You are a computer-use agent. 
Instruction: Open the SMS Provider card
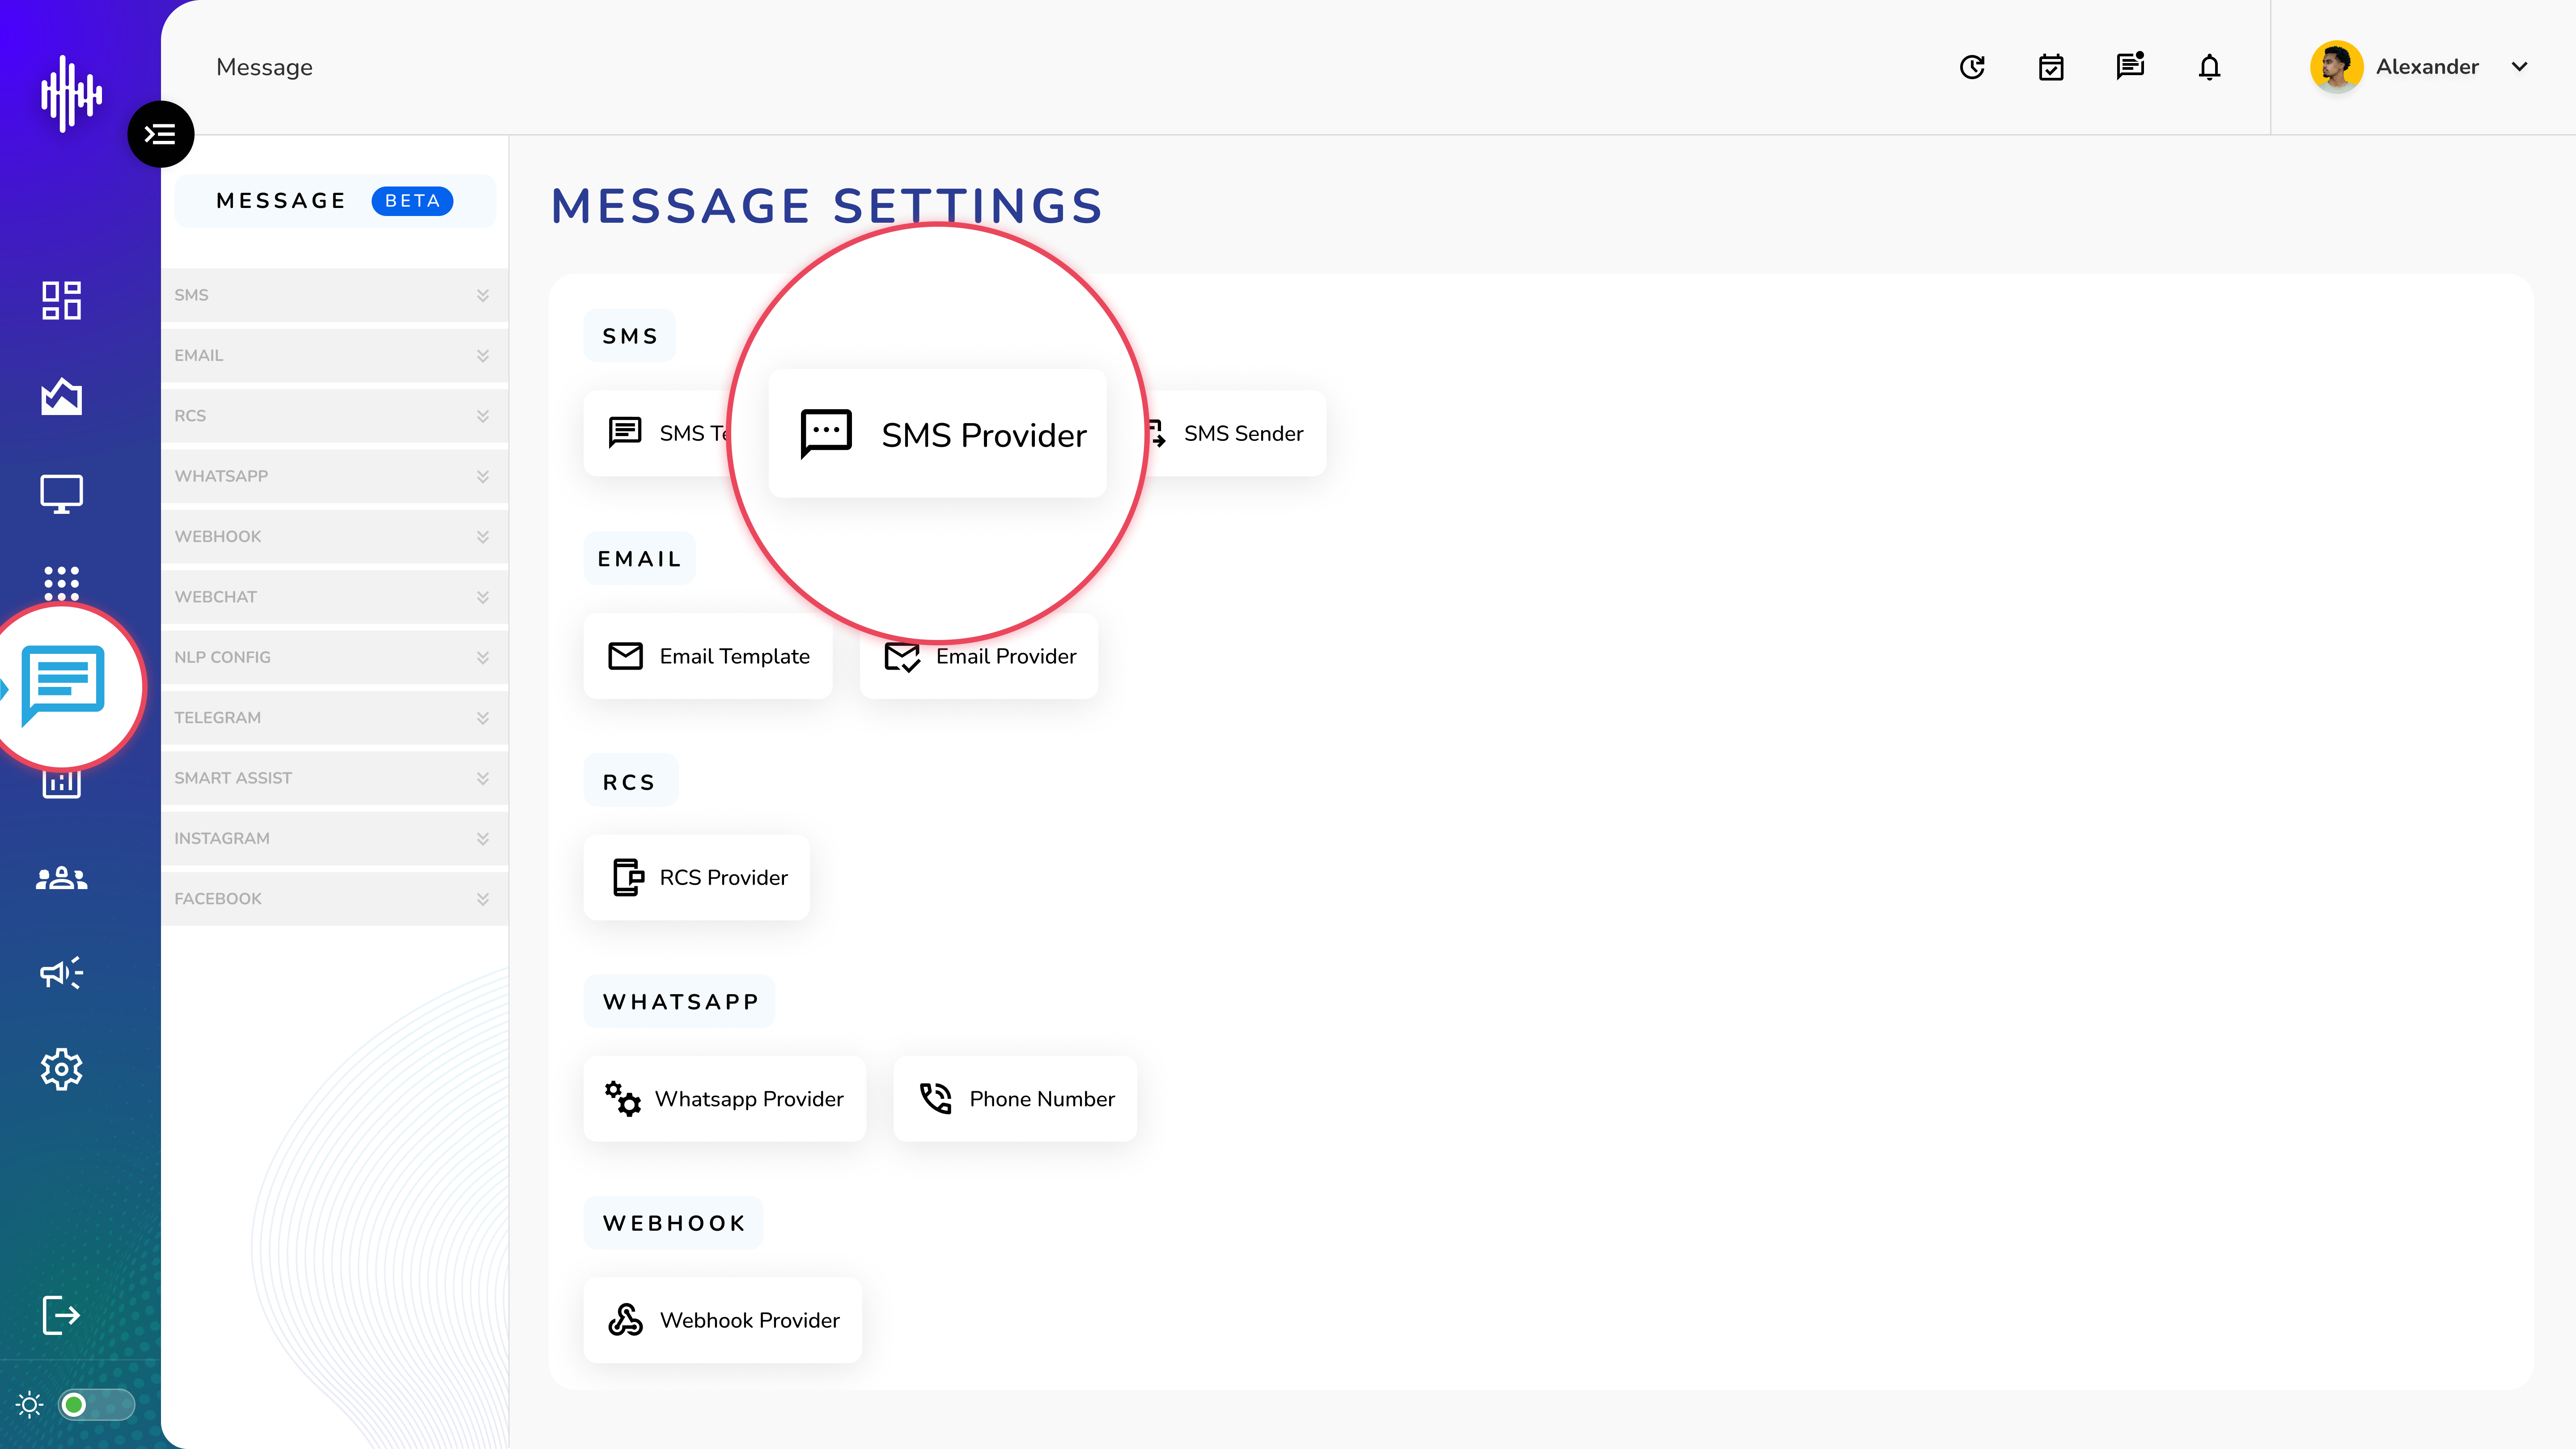click(x=937, y=433)
